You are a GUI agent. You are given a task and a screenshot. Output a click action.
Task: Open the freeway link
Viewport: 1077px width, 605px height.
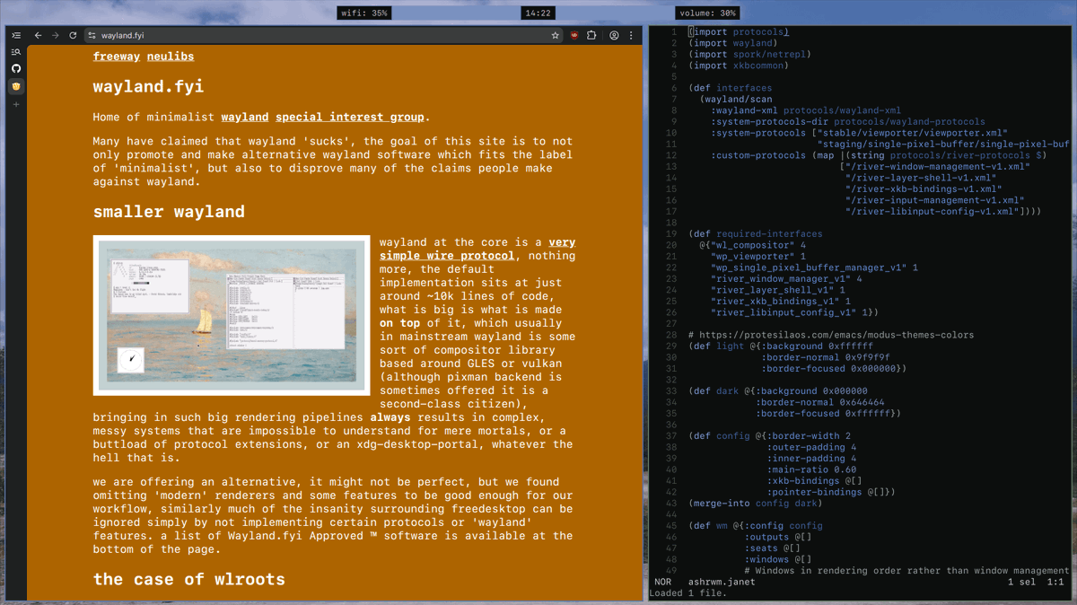click(x=117, y=56)
